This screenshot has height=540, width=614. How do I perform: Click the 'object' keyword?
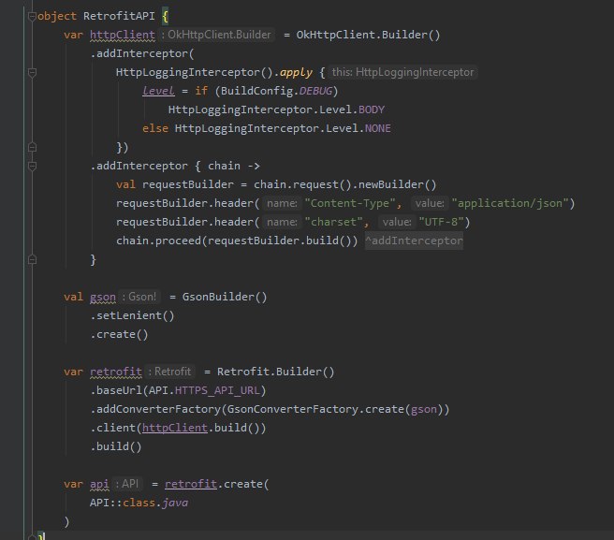tap(57, 16)
